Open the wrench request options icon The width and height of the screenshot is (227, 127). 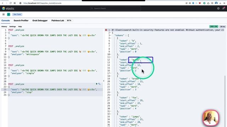pos(99,84)
